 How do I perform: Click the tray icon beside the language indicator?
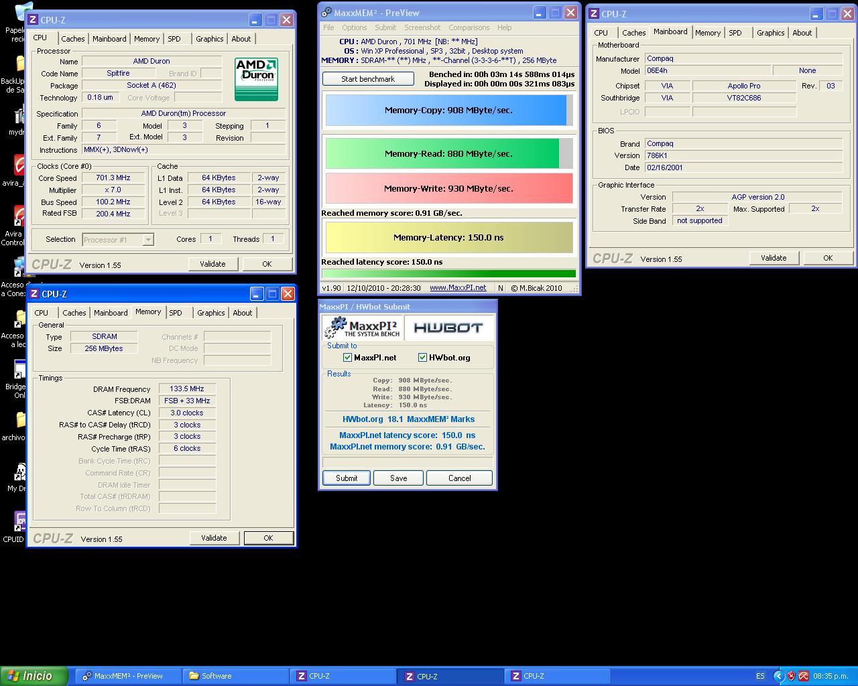(778, 676)
